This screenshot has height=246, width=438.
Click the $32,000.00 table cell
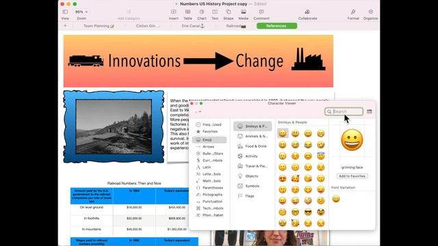pos(134,221)
